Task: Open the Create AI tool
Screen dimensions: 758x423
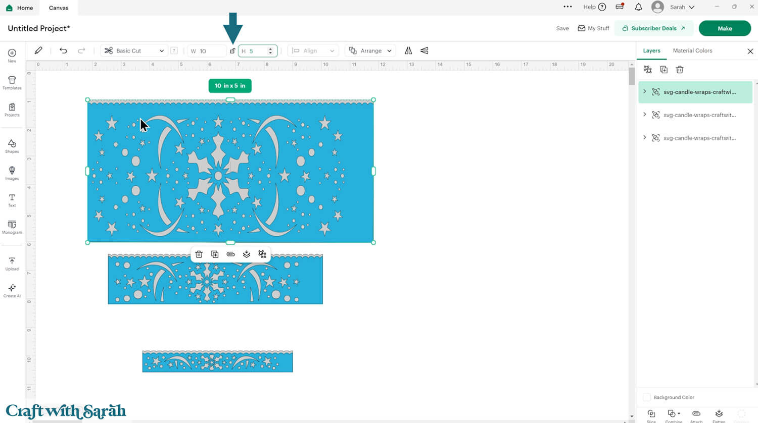Action: coord(12,291)
